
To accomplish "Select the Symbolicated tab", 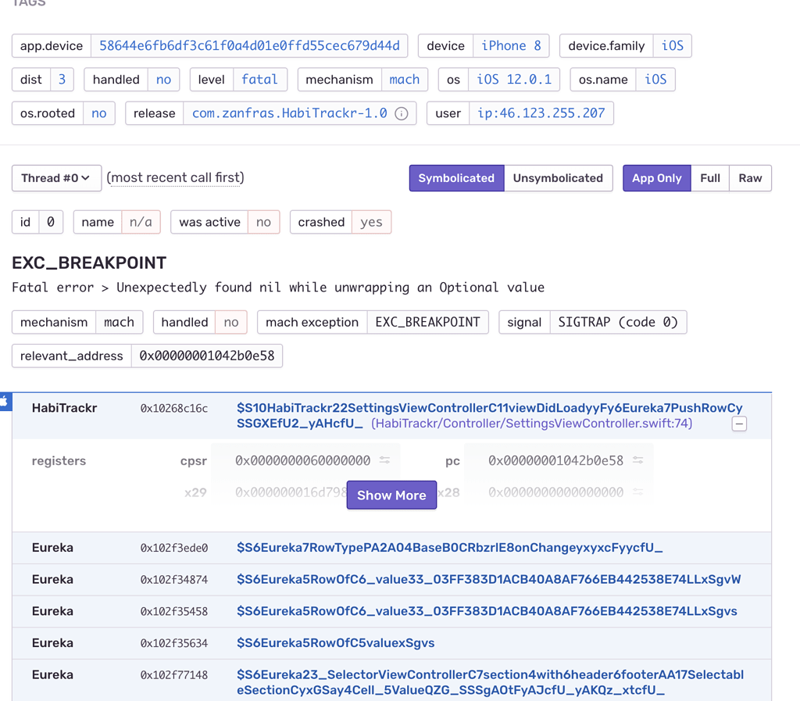I will point(456,177).
